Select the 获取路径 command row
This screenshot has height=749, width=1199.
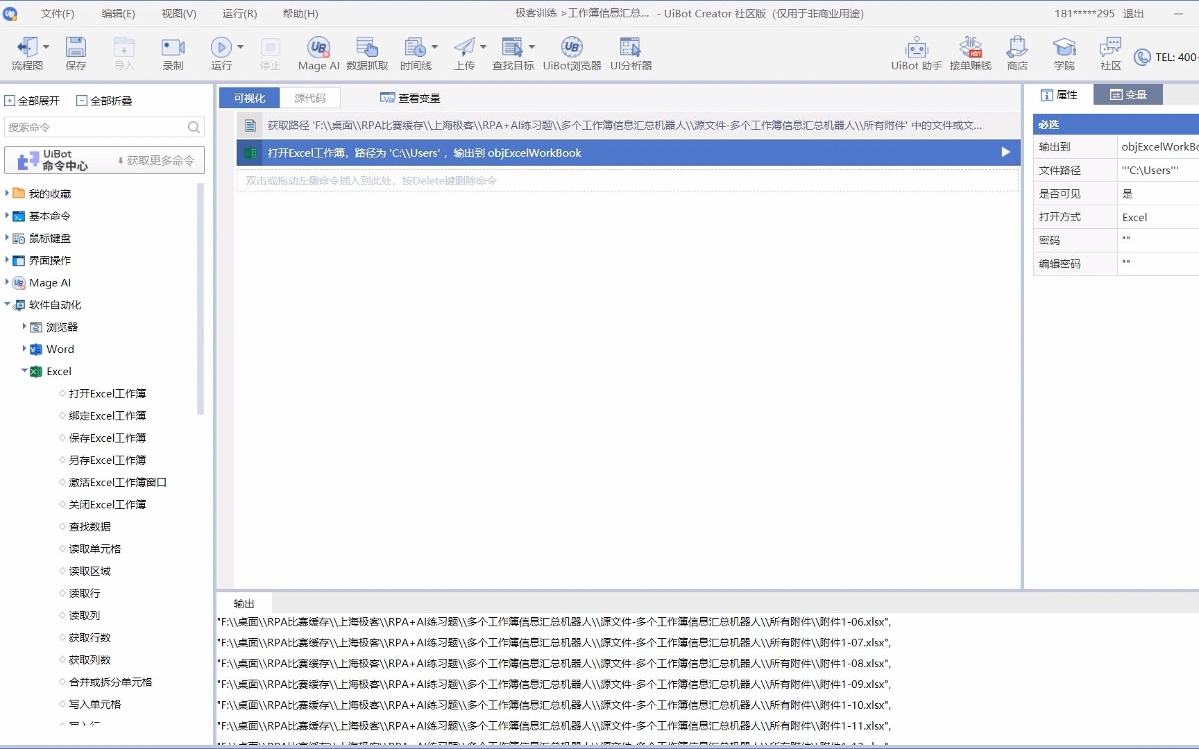628,125
